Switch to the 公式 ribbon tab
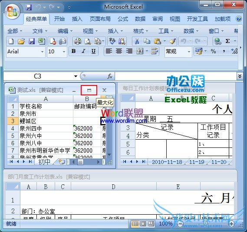The width and height of the screenshot is (247, 232). [123, 19]
